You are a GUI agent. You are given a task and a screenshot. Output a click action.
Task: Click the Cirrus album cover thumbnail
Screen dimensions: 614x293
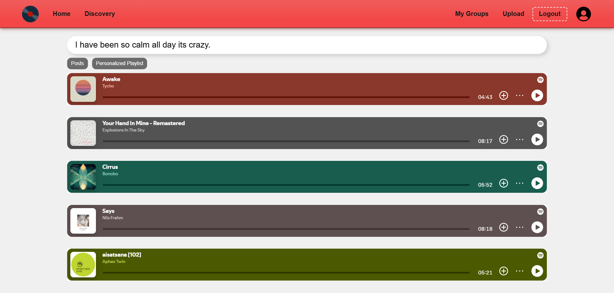coord(83,177)
